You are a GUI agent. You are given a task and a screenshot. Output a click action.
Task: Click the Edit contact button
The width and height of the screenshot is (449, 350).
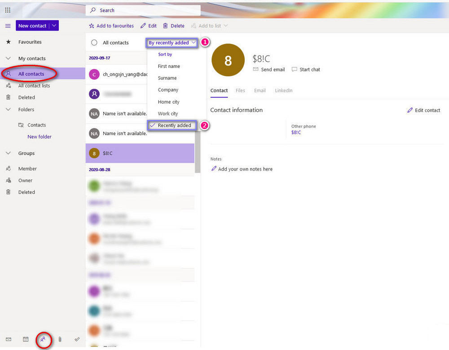tap(423, 110)
